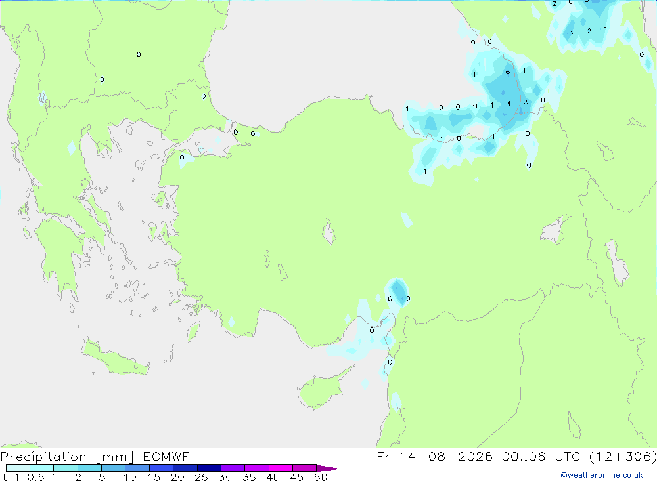Open the weatheronline.co.uk copyright link
Viewport: 657px width, 481px height.
click(602, 475)
